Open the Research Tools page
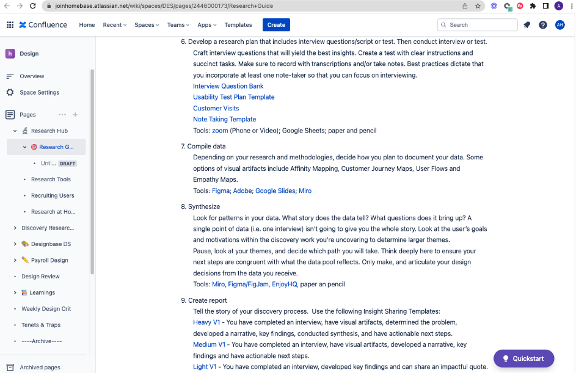 click(x=51, y=179)
